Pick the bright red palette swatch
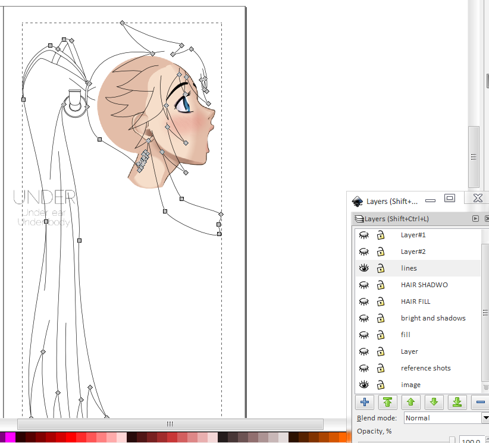489x443 pixels. point(71,438)
